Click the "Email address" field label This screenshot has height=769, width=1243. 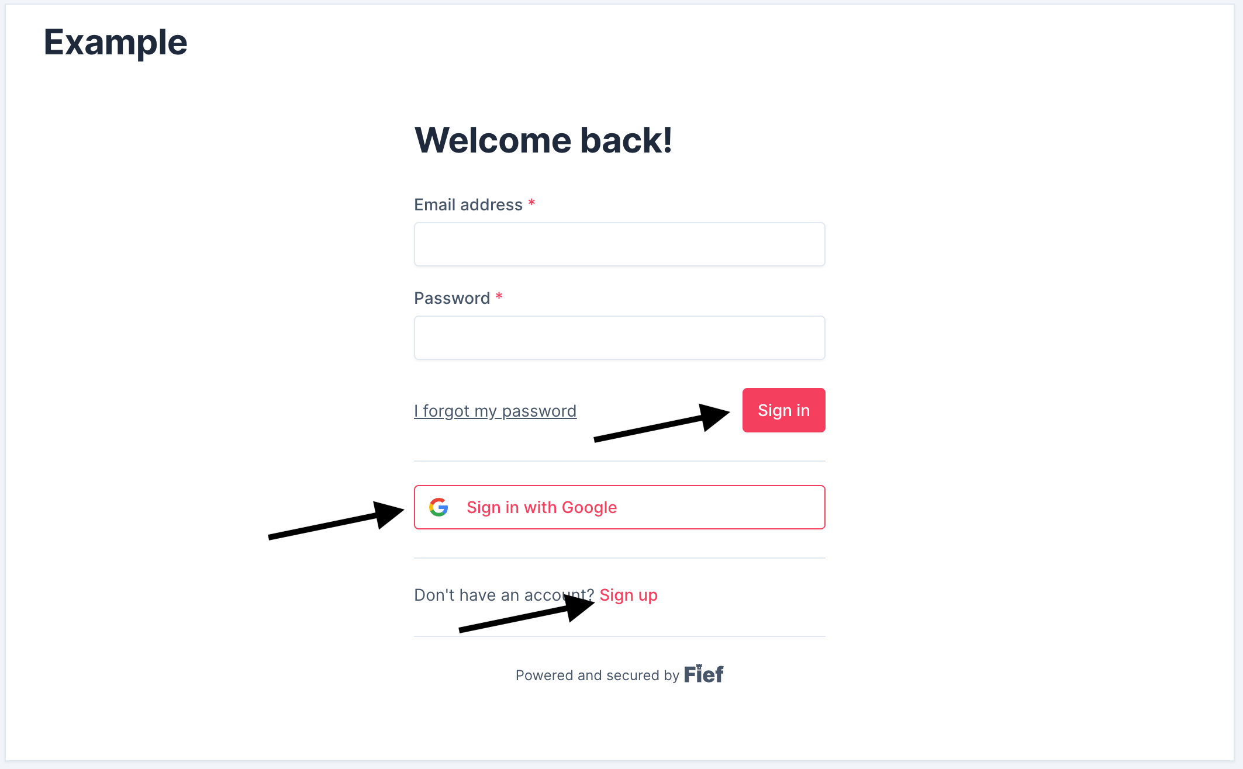[x=468, y=205]
